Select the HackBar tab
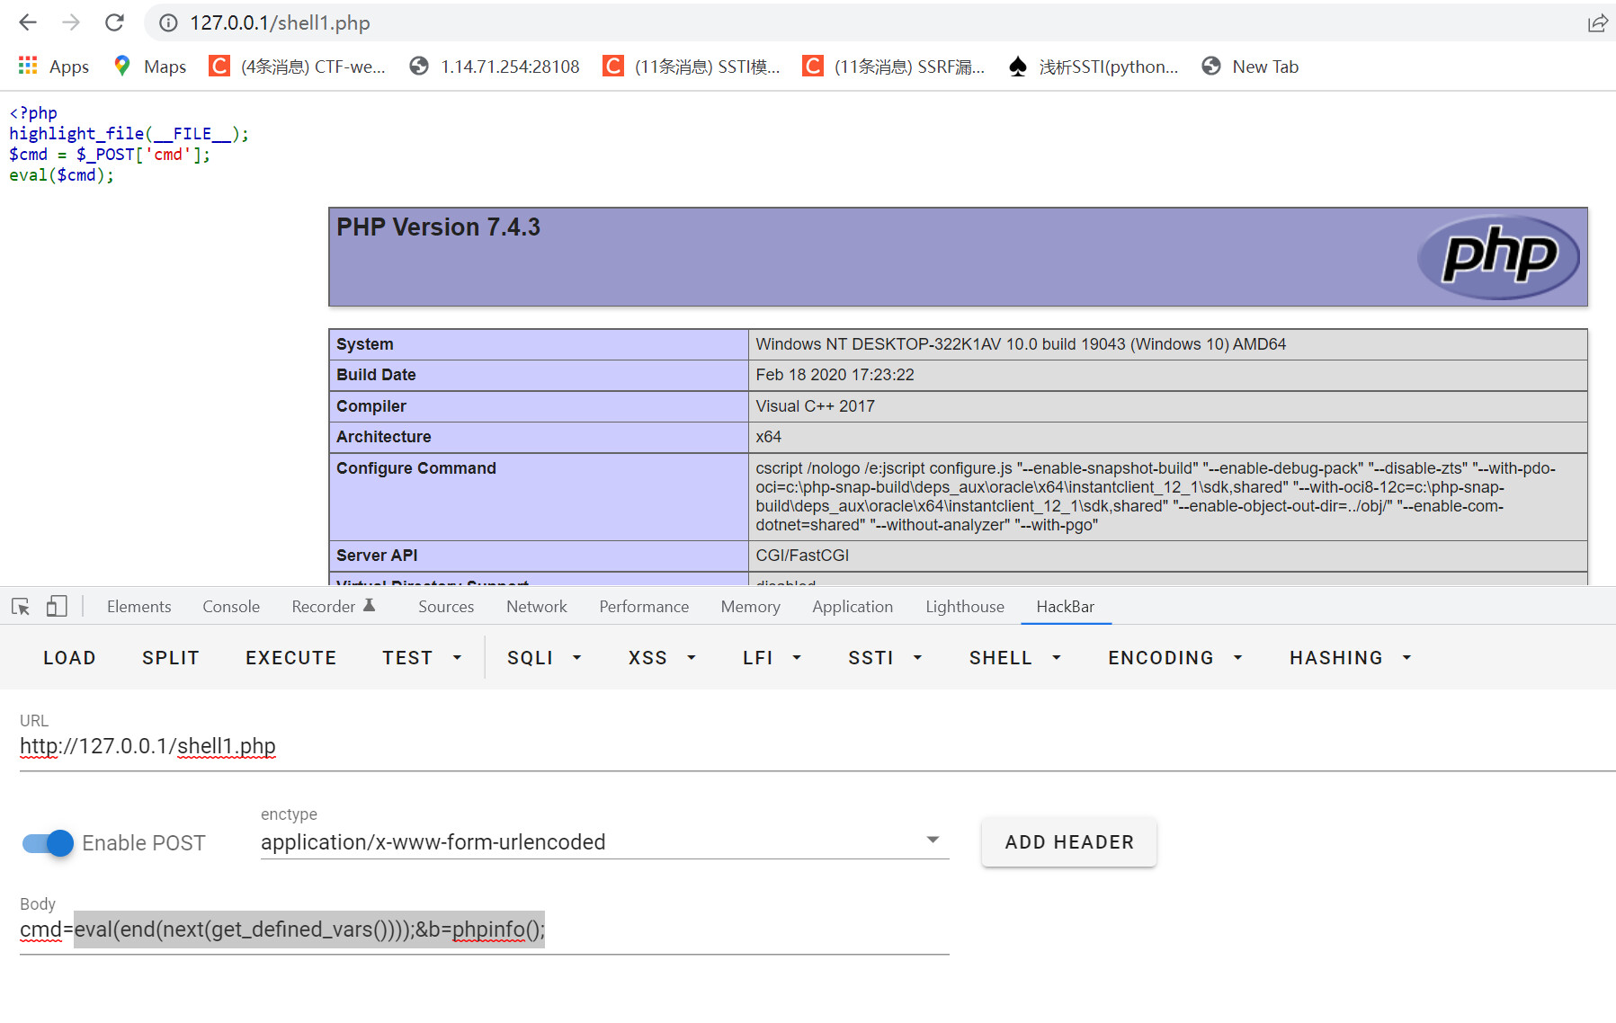Screen dimensions: 1616x1023 pos(1065,607)
